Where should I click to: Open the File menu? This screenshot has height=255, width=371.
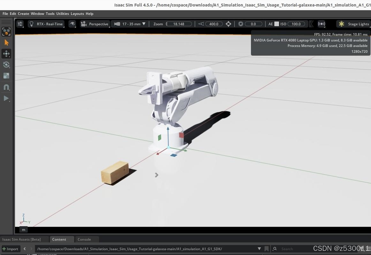click(x=5, y=14)
